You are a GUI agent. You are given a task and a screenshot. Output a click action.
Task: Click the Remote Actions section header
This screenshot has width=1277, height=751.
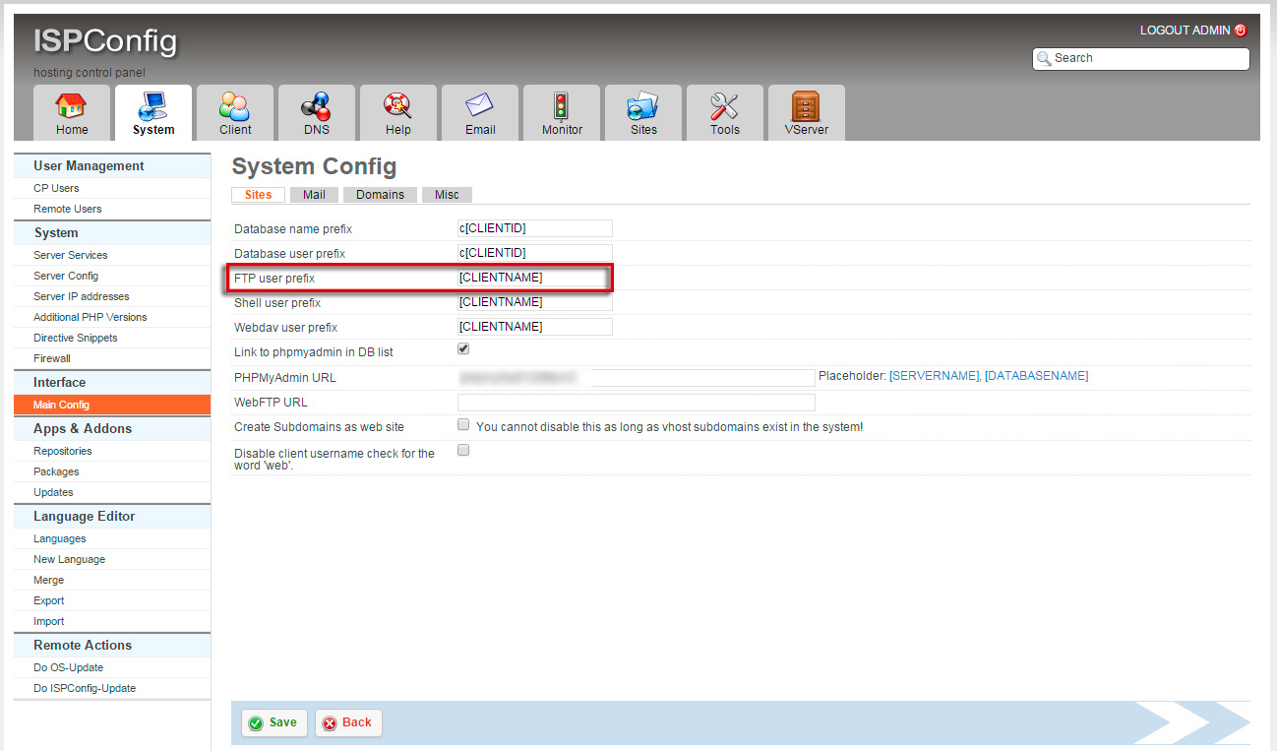point(112,646)
